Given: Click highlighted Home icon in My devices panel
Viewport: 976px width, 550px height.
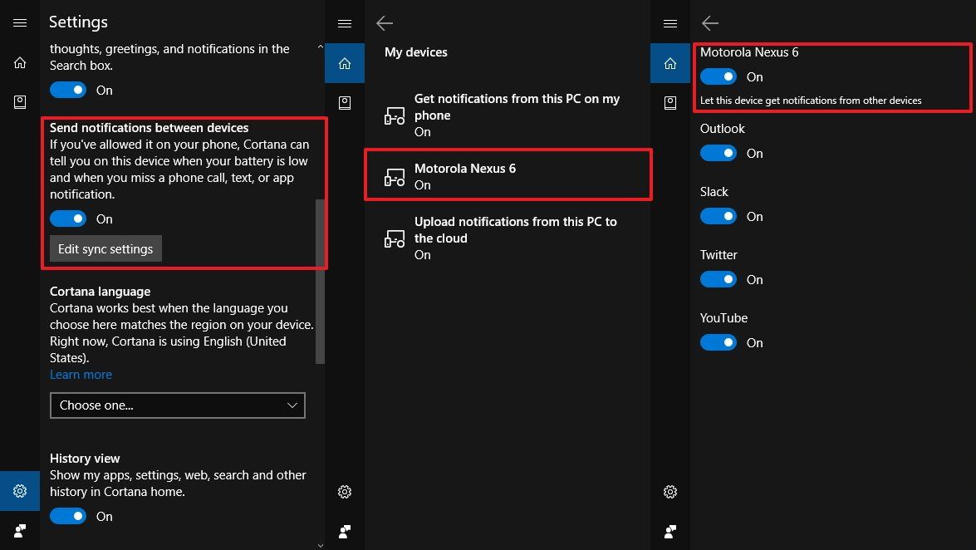Looking at the screenshot, I should click(x=345, y=63).
